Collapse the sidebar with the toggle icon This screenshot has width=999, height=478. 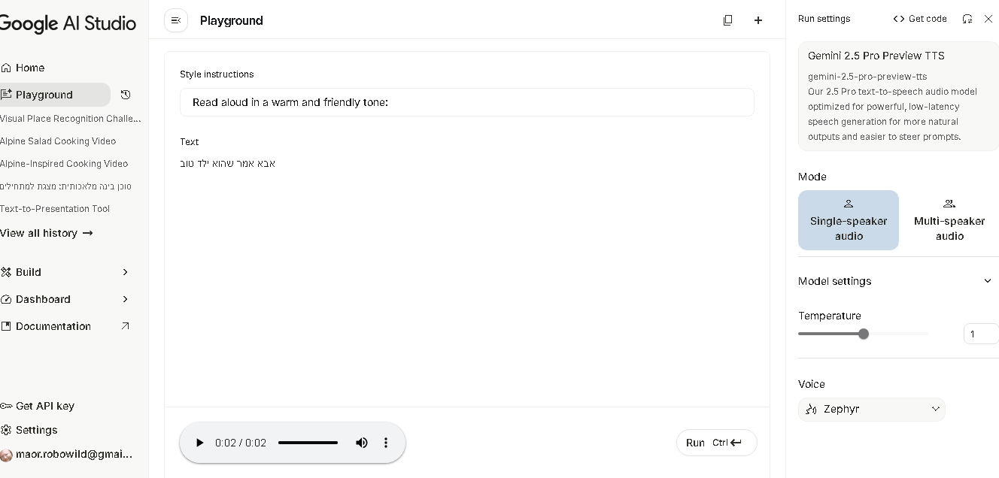point(176,20)
